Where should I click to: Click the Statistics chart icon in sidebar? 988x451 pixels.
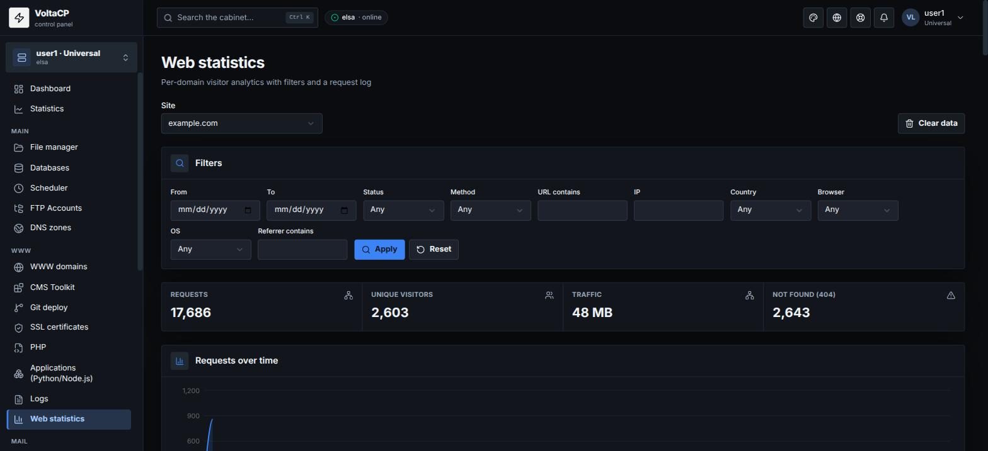point(19,109)
